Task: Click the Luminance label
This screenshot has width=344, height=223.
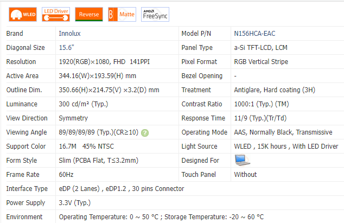Action: coord(22,104)
